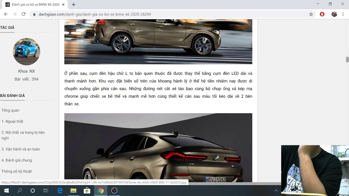The image size is (349, 196).
Task: Reload the current page
Action: pyautogui.click(x=23, y=14)
